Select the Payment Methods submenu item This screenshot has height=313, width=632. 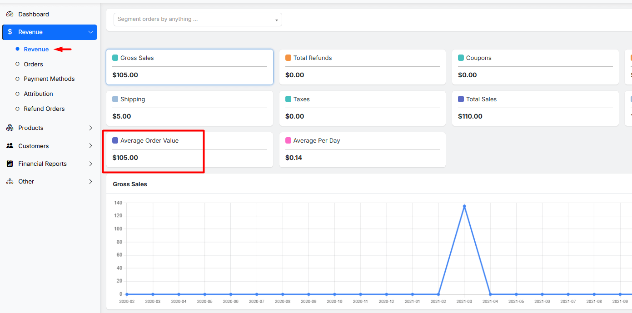point(49,79)
